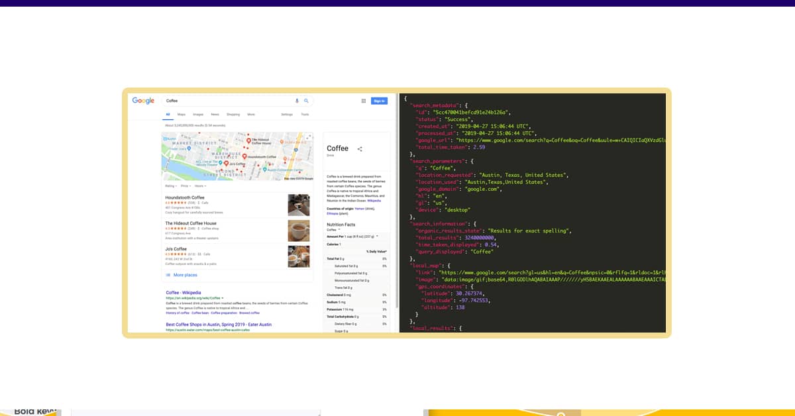Open the Google apps grid icon

[x=363, y=101]
